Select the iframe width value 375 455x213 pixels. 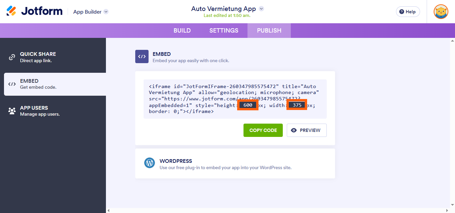296,105
